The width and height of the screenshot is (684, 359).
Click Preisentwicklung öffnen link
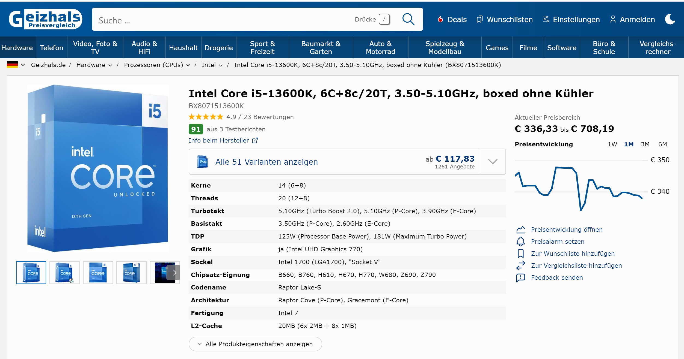pyautogui.click(x=567, y=230)
